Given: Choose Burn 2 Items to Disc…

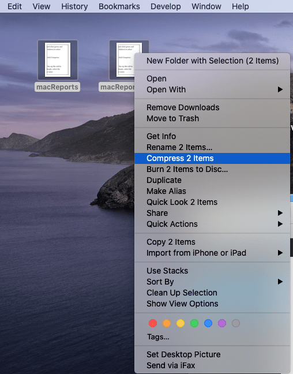Looking at the screenshot, I should coord(212,169).
